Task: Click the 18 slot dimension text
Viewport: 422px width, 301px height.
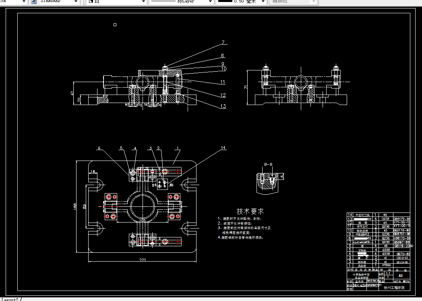Action: pos(93,171)
